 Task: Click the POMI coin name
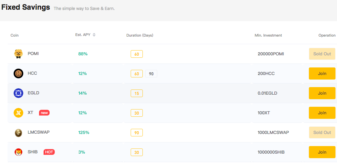click(x=33, y=54)
